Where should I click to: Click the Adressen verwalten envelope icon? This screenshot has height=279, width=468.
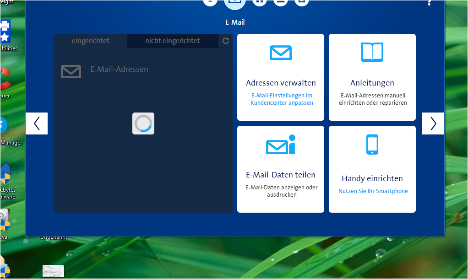tap(280, 53)
